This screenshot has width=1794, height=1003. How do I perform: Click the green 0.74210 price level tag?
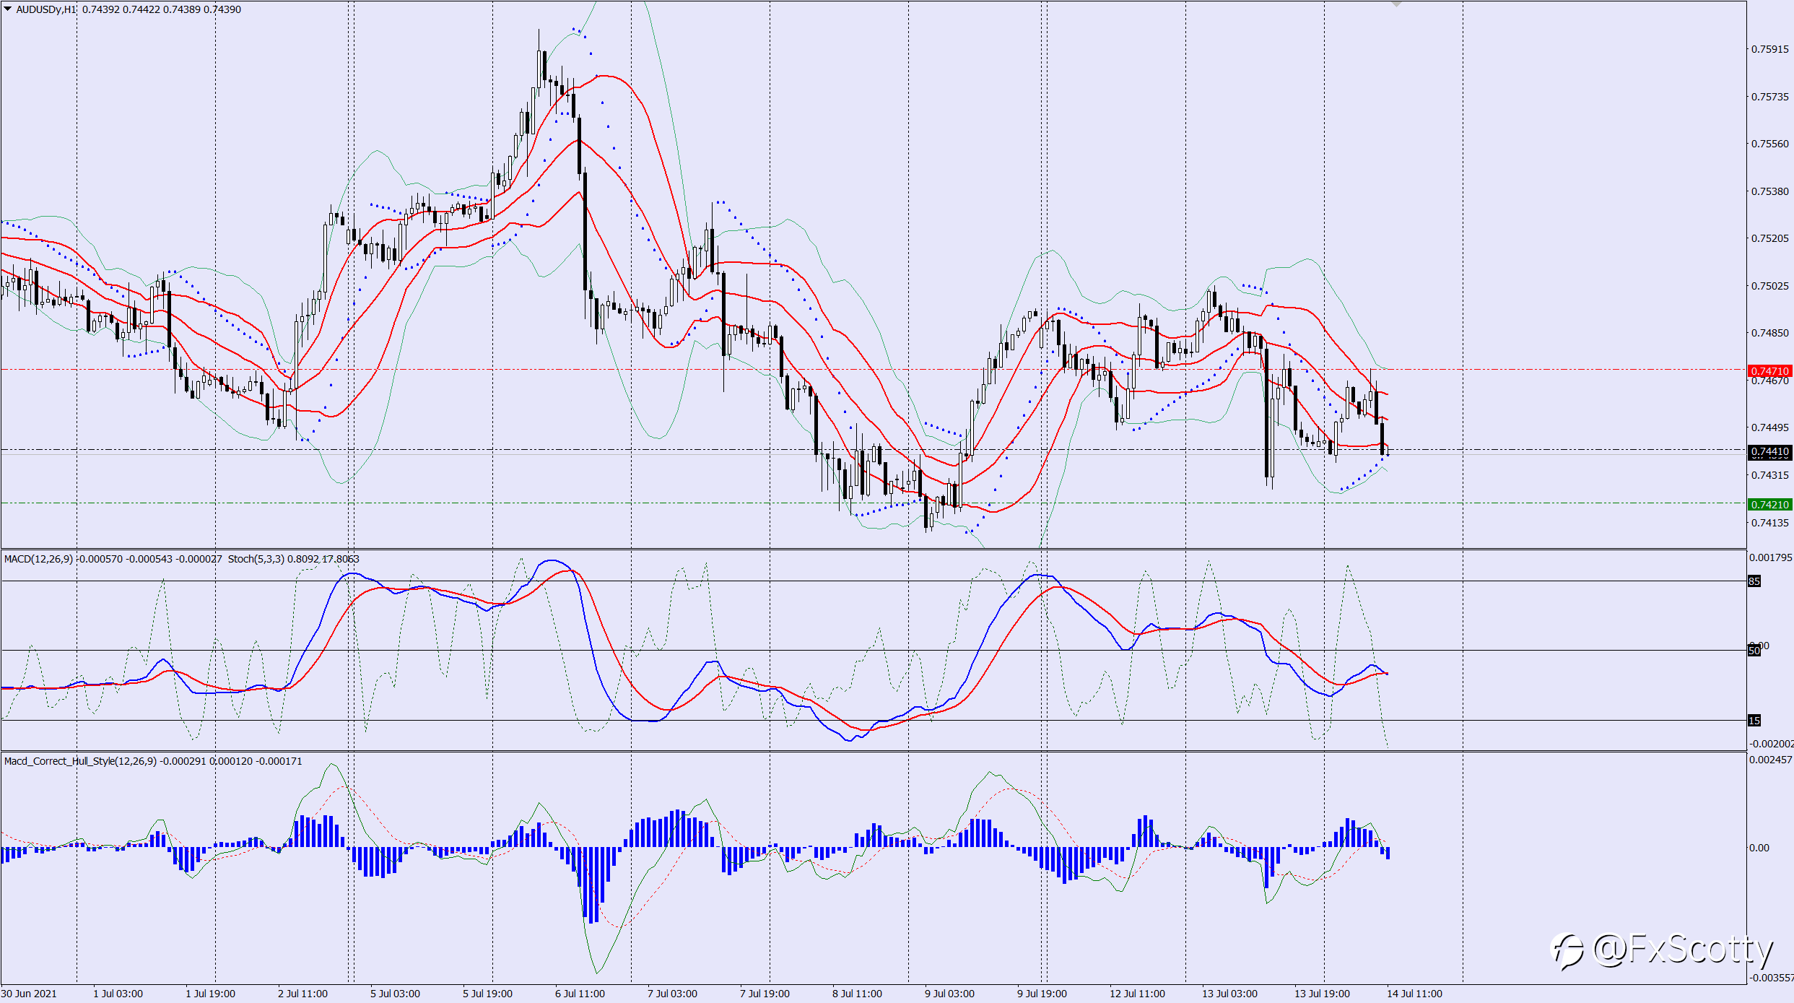tap(1770, 505)
